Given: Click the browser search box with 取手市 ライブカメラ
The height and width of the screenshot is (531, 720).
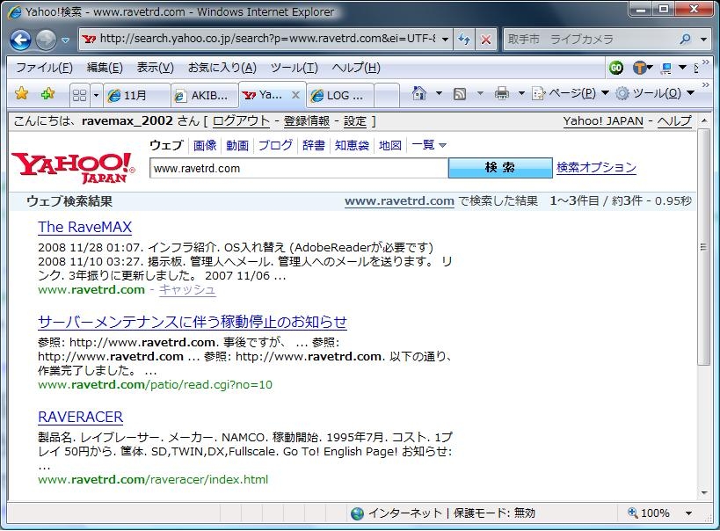Looking at the screenshot, I should (x=590, y=40).
